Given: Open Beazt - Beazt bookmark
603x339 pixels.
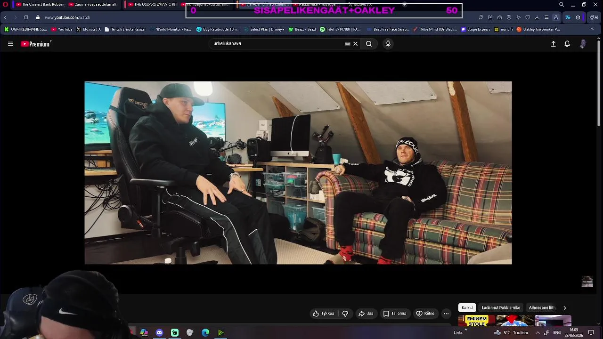Looking at the screenshot, I should tap(302, 29).
